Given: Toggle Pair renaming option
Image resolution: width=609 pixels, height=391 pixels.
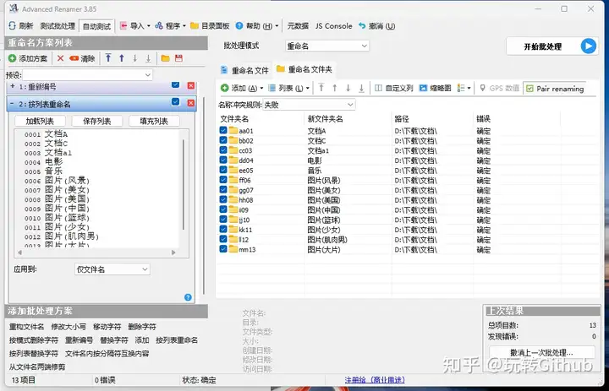Looking at the screenshot, I should [x=555, y=89].
